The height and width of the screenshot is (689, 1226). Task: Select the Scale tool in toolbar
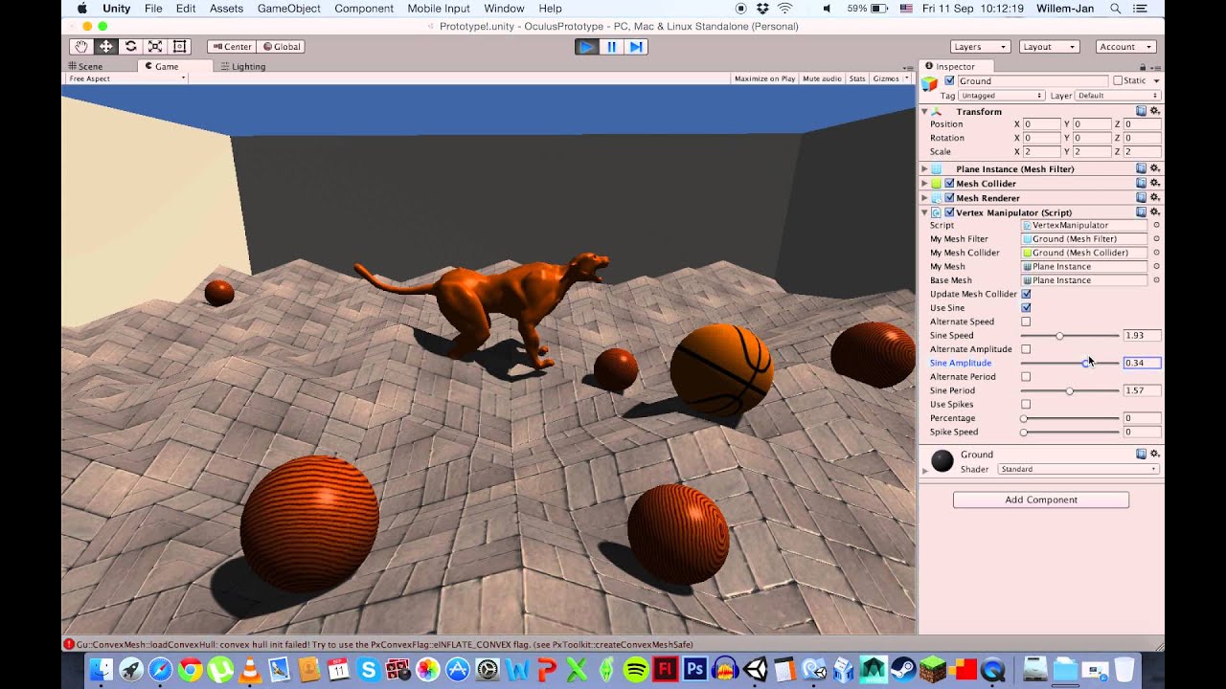coord(154,46)
